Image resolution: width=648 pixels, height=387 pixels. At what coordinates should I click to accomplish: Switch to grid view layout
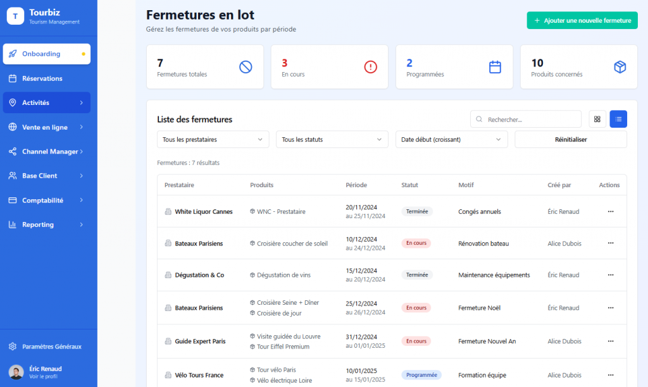(x=597, y=119)
